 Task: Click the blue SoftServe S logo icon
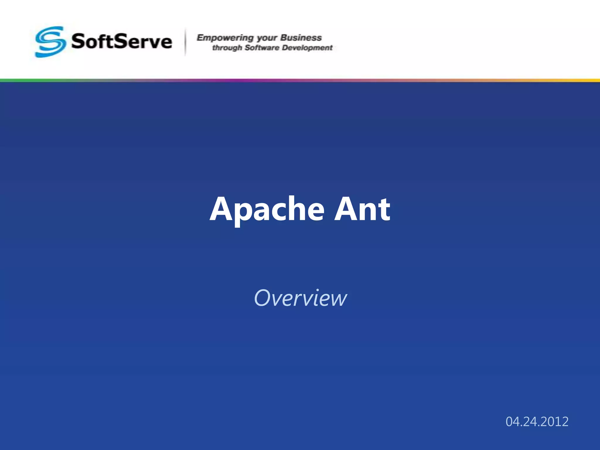point(50,42)
